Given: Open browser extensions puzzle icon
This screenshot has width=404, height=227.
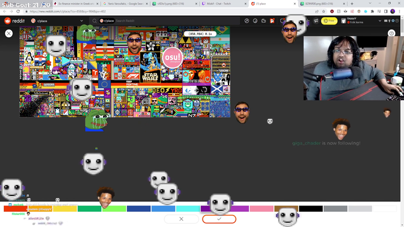Looking at the screenshot, I should pyautogui.click(x=372, y=11).
